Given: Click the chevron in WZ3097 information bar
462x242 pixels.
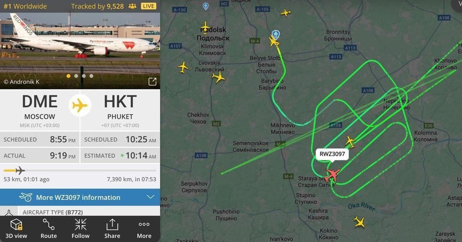Looking at the screenshot, I should tap(151, 197).
